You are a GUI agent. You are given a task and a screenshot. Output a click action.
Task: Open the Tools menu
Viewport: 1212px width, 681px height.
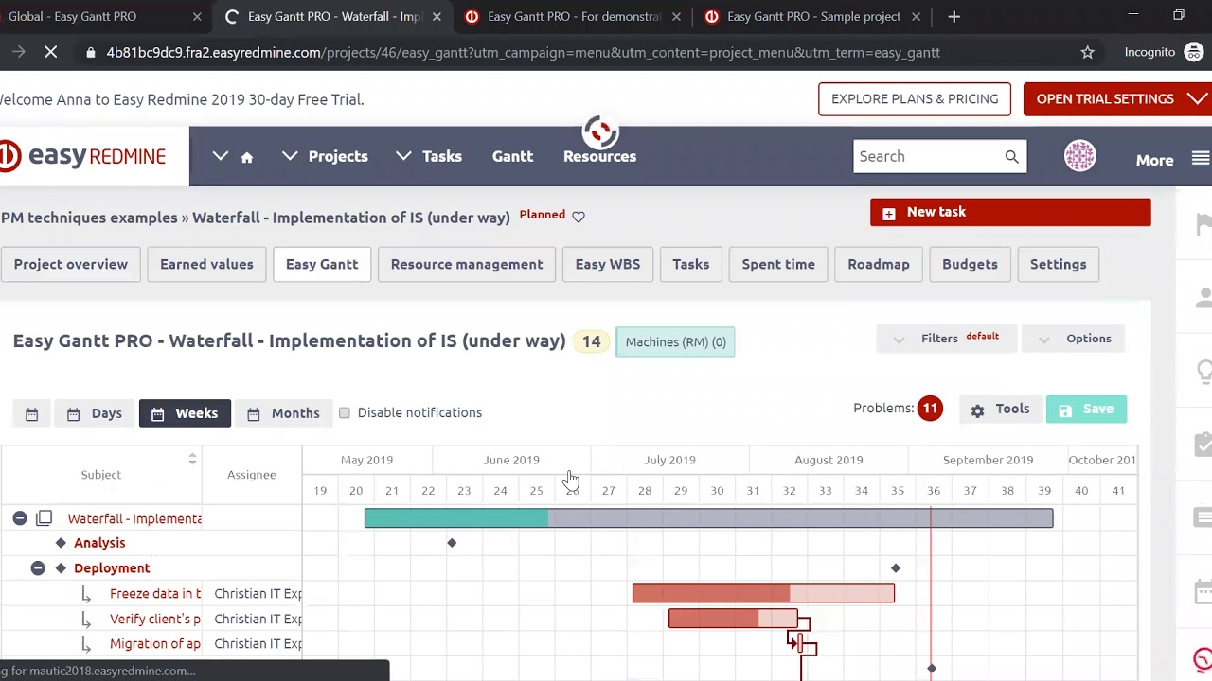(x=1000, y=410)
